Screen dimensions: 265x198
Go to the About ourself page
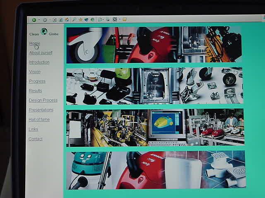click(41, 53)
